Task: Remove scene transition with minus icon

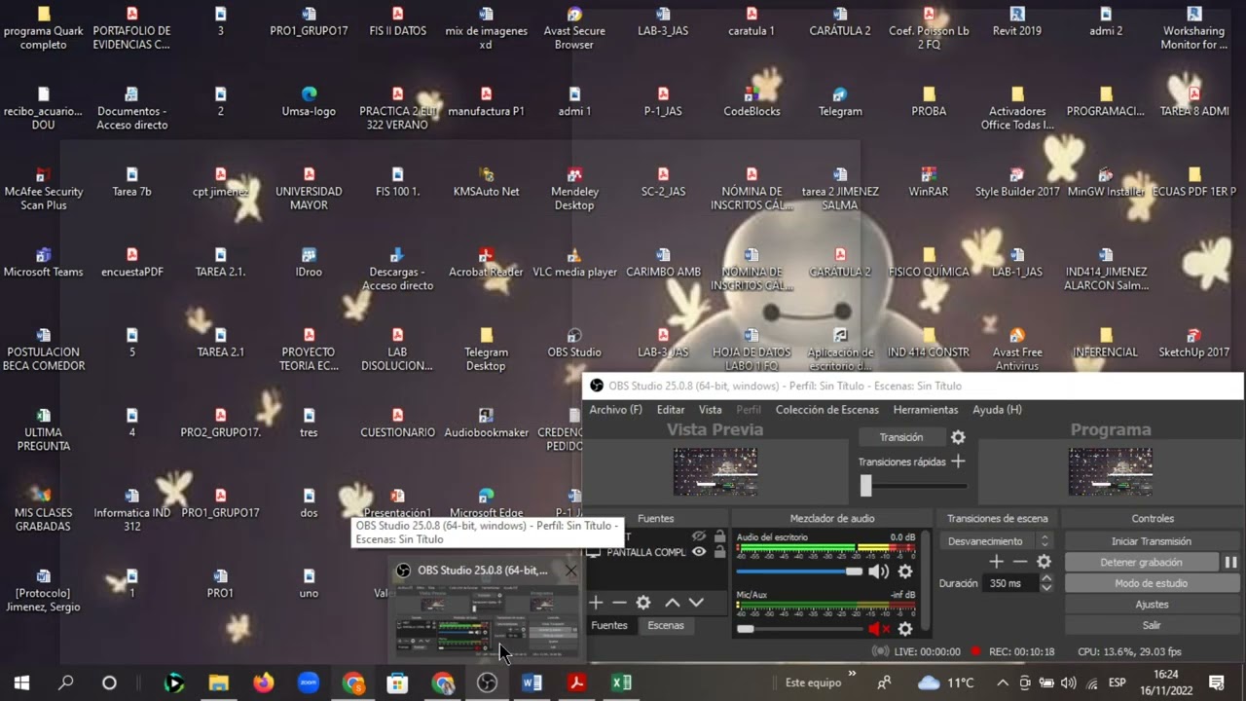Action: pyautogui.click(x=1020, y=562)
